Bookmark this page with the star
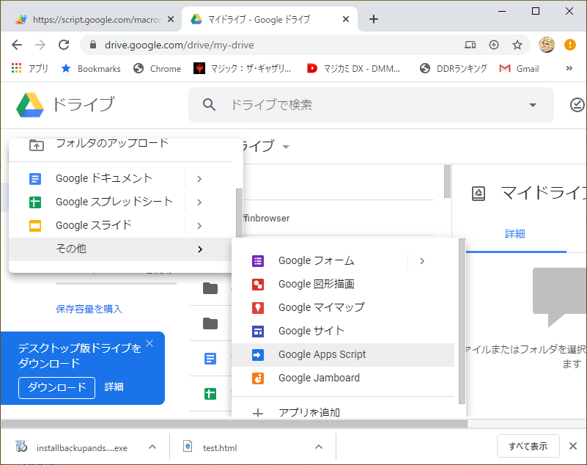 point(517,45)
